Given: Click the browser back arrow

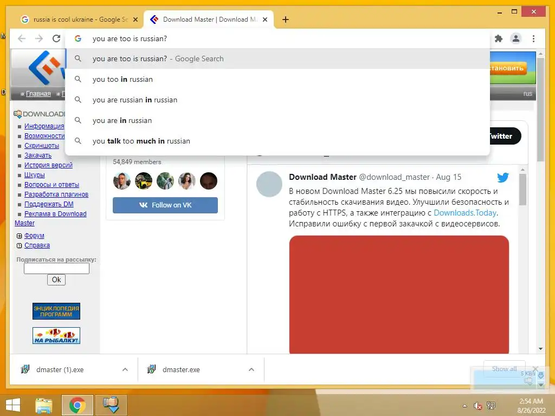Looking at the screenshot, I should tap(22, 38).
